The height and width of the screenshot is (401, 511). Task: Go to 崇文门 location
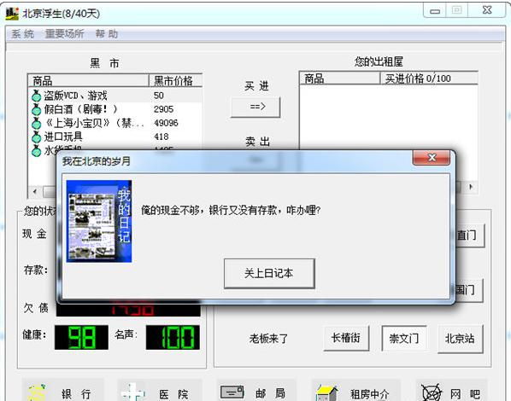404,338
